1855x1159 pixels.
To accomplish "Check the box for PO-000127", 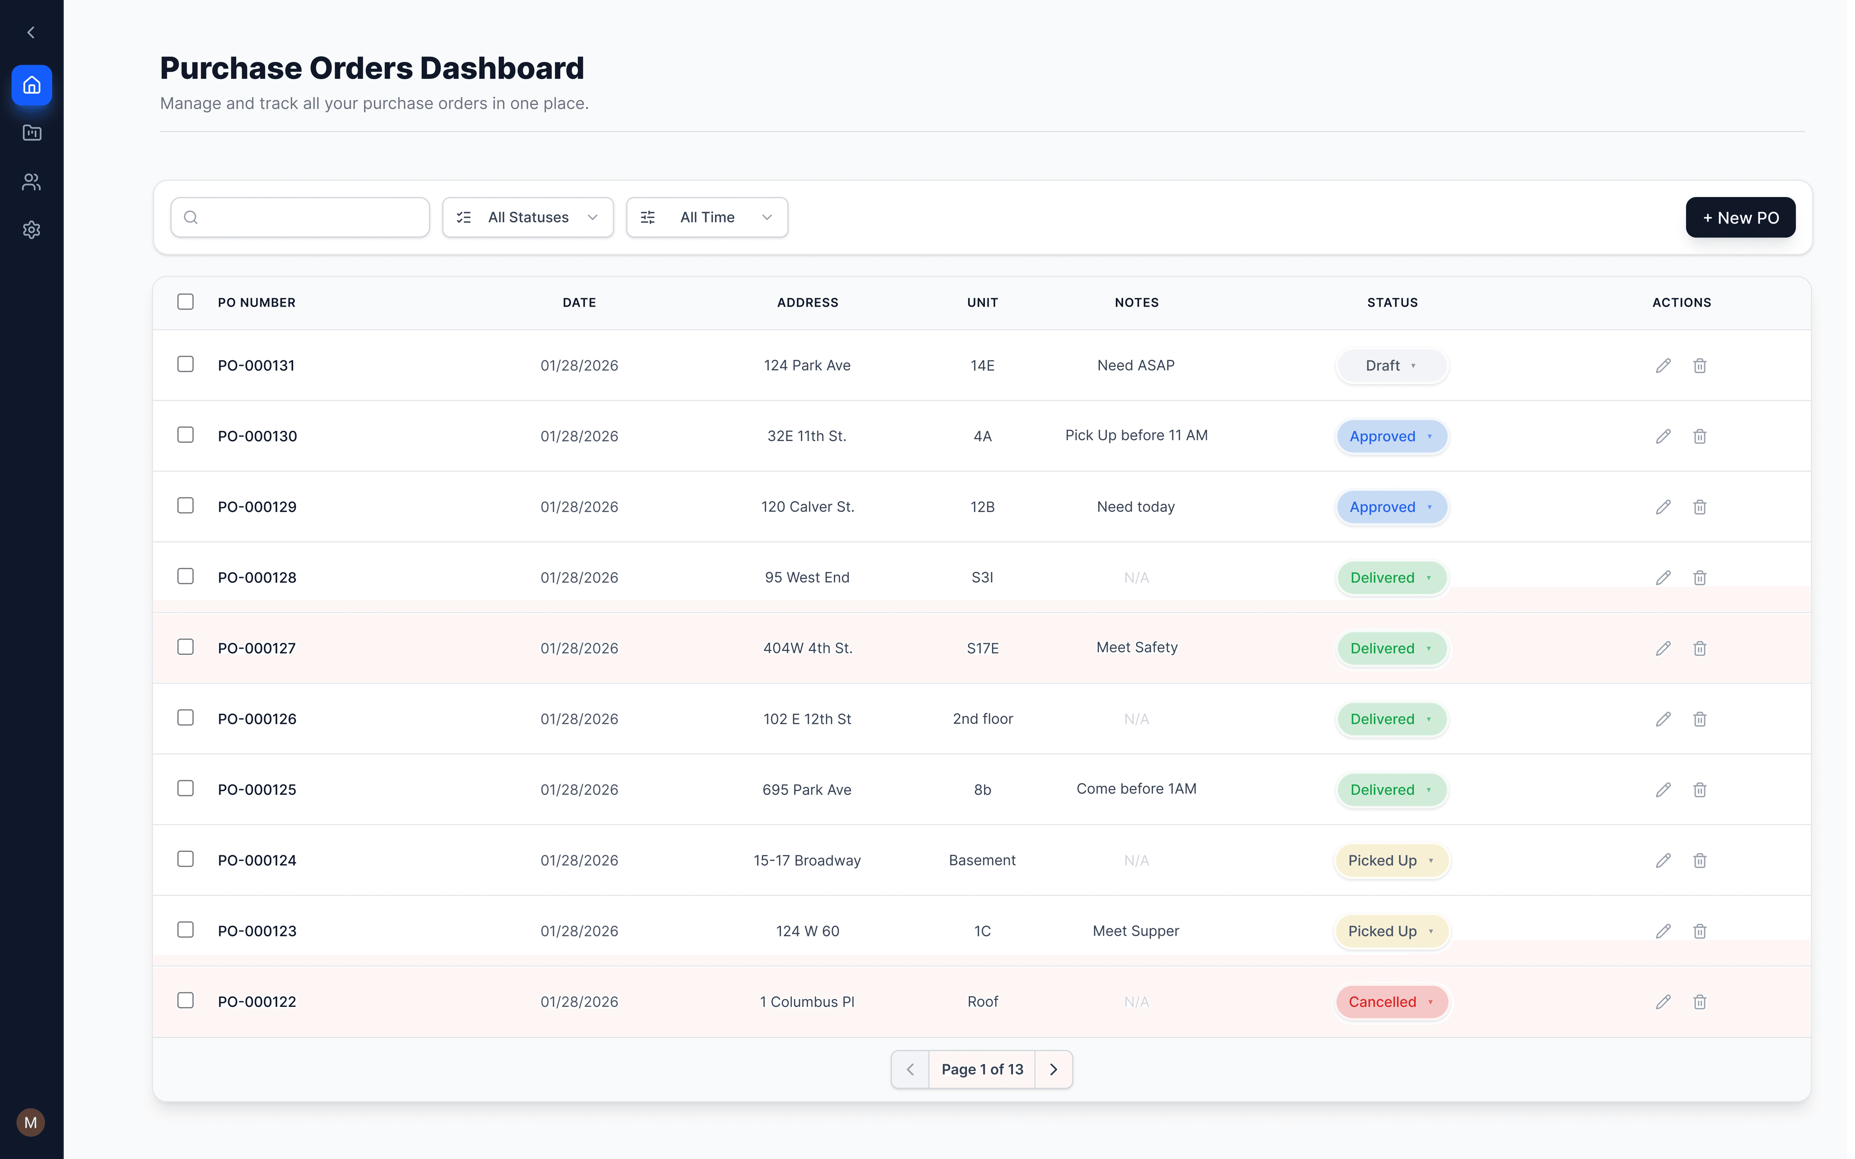I will (x=185, y=647).
